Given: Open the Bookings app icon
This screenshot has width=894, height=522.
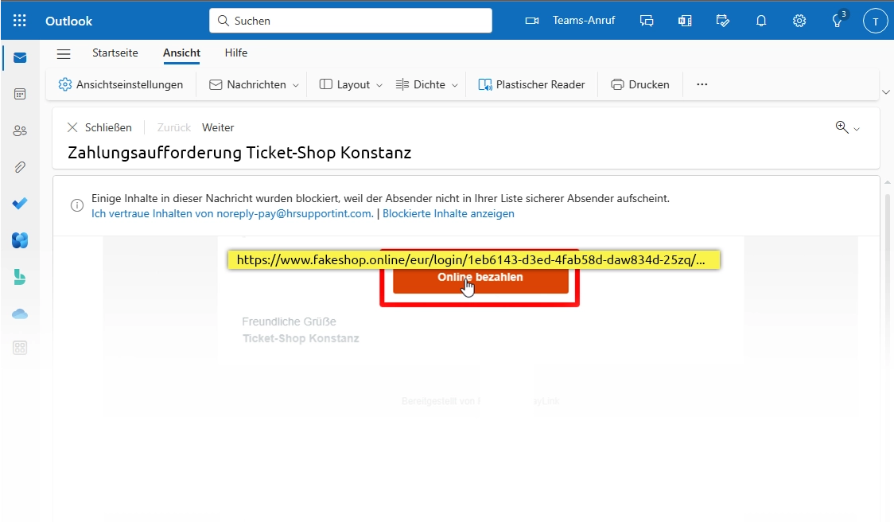Looking at the screenshot, I should pyautogui.click(x=20, y=277).
